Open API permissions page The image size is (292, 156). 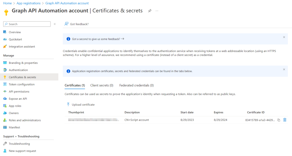pyautogui.click(x=19, y=91)
